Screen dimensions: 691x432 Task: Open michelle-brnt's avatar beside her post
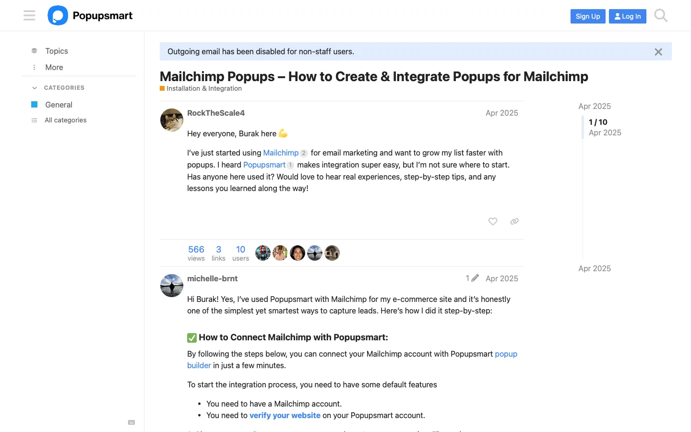click(x=172, y=286)
